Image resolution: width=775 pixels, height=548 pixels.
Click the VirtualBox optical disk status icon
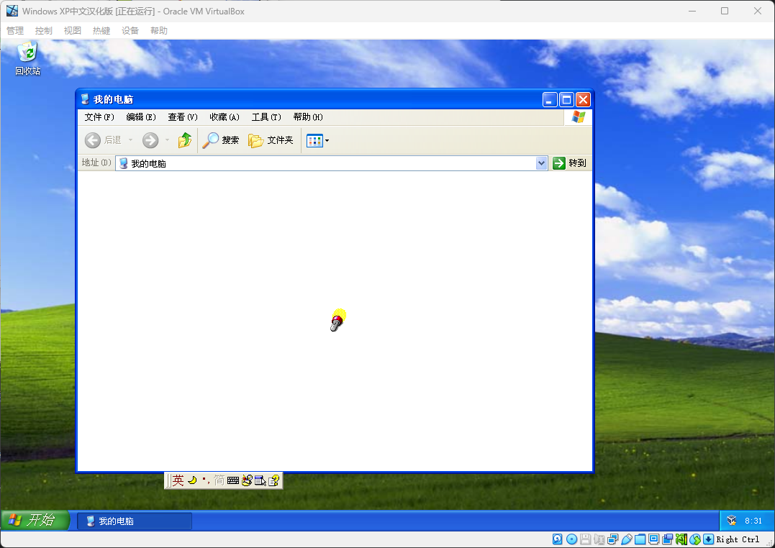(x=571, y=539)
